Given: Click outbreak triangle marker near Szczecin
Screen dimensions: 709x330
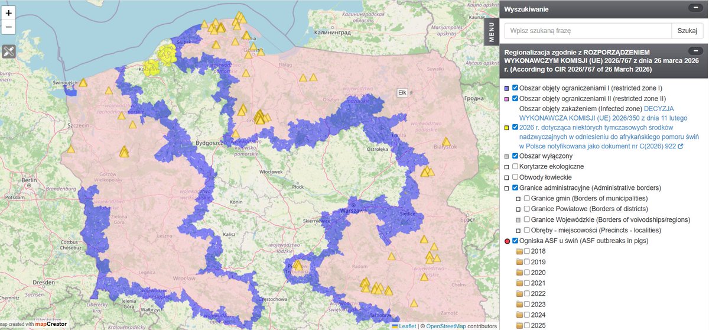Looking at the screenshot, I should click(x=71, y=149).
